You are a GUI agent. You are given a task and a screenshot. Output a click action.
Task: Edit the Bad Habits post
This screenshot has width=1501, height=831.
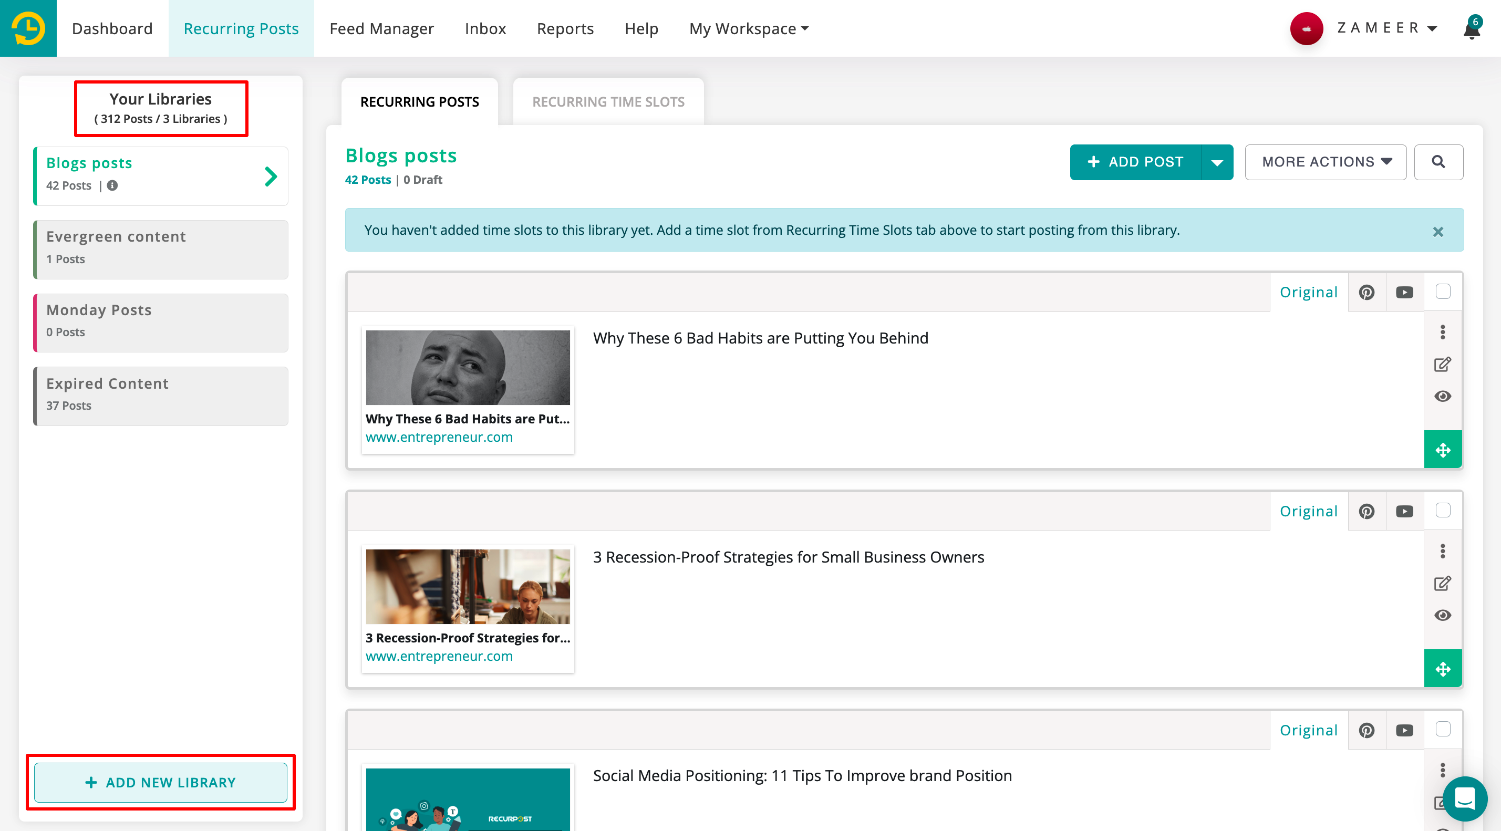click(1443, 365)
